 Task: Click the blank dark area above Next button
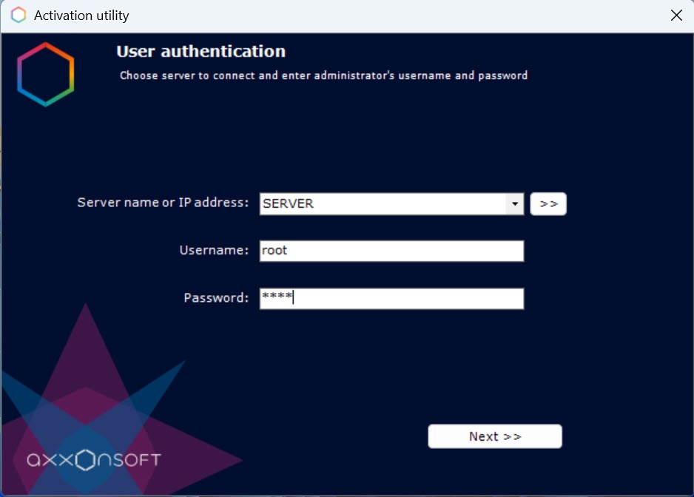pyautogui.click(x=495, y=370)
